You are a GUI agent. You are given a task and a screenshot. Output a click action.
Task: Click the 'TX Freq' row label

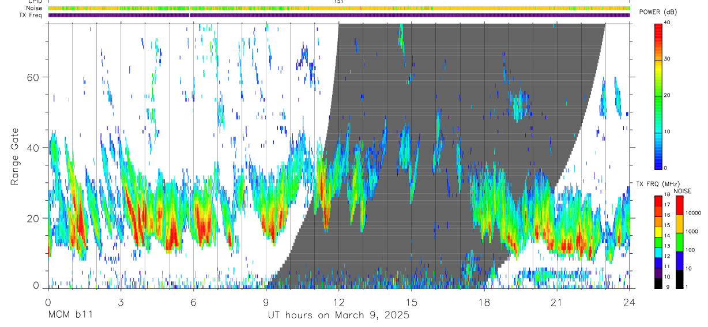click(x=31, y=15)
